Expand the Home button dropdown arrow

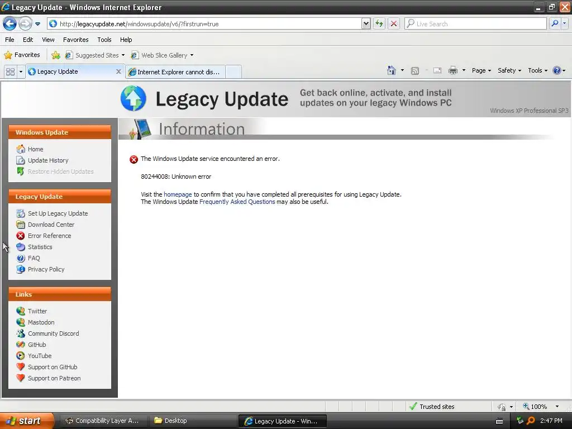tap(402, 70)
